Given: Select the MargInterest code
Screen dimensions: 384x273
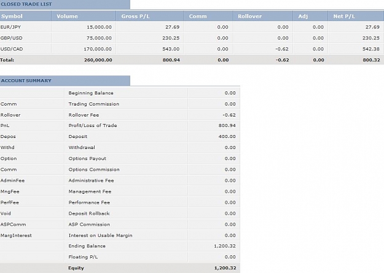Looking at the screenshot, I should tap(16, 236).
